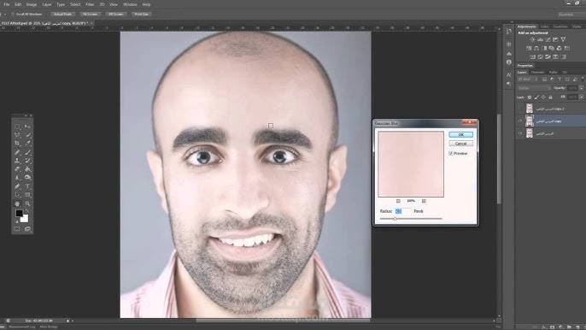Click the black foreground color swatch
The image size is (586, 330).
pos(19,213)
